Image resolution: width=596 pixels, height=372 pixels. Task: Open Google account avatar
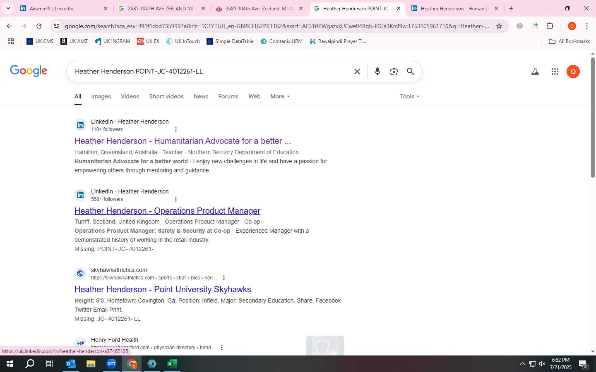[573, 72]
